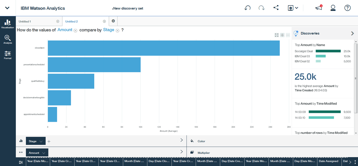The image size is (358, 166).
Task: Switch to the Untitled 1 tab
Action: click(25, 21)
